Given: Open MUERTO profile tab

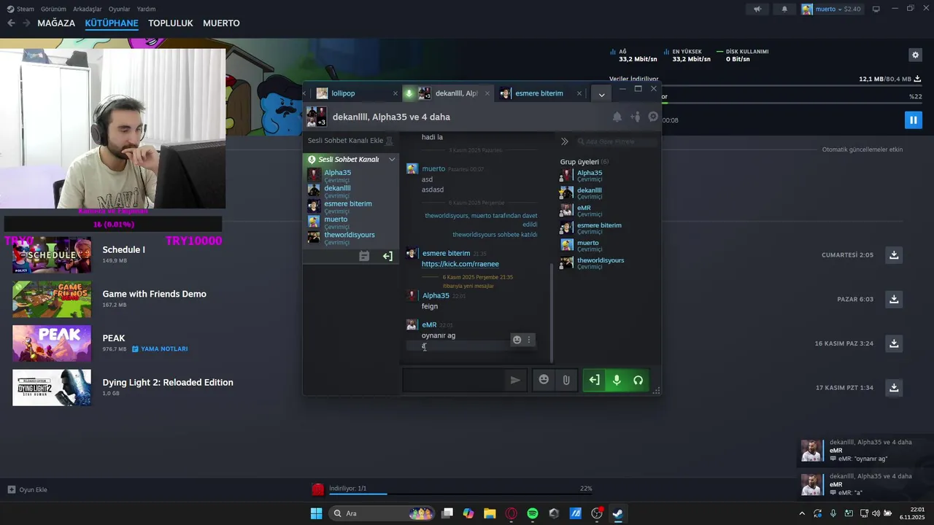Looking at the screenshot, I should (221, 23).
